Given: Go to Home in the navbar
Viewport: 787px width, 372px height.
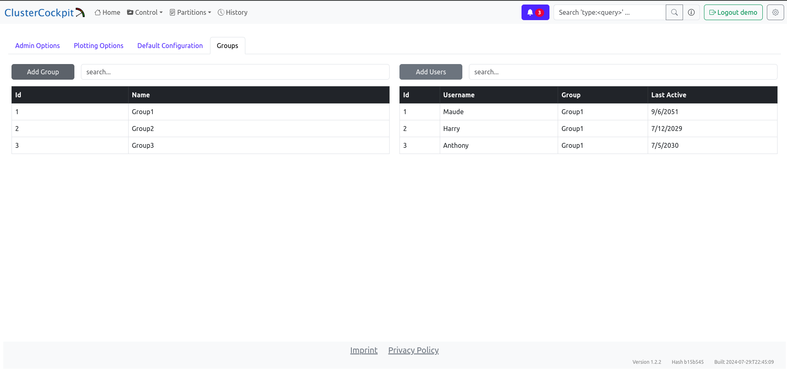Looking at the screenshot, I should [x=107, y=12].
